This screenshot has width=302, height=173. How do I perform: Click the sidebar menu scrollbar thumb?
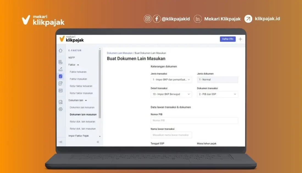click(x=100, y=84)
